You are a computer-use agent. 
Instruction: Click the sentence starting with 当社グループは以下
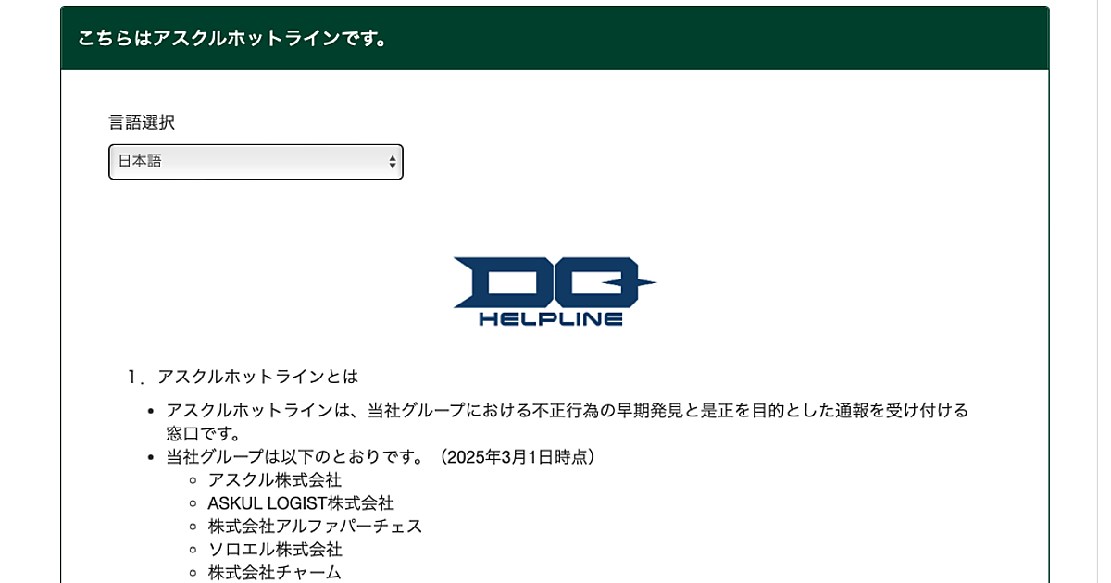[381, 457]
